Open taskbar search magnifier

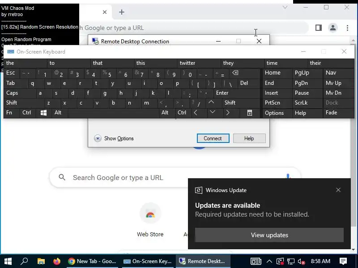[24, 261]
